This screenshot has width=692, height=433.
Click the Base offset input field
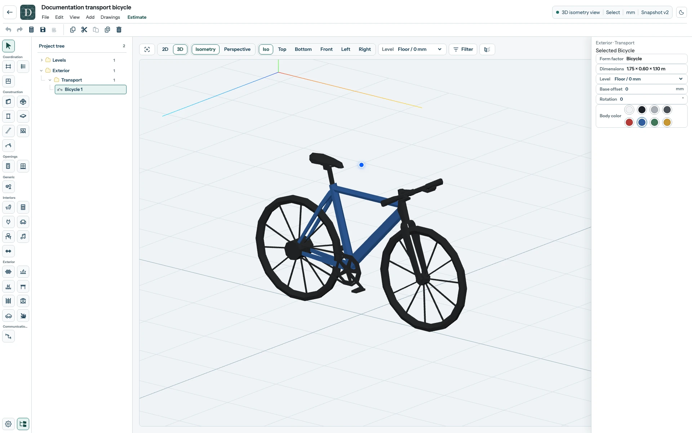point(642,89)
